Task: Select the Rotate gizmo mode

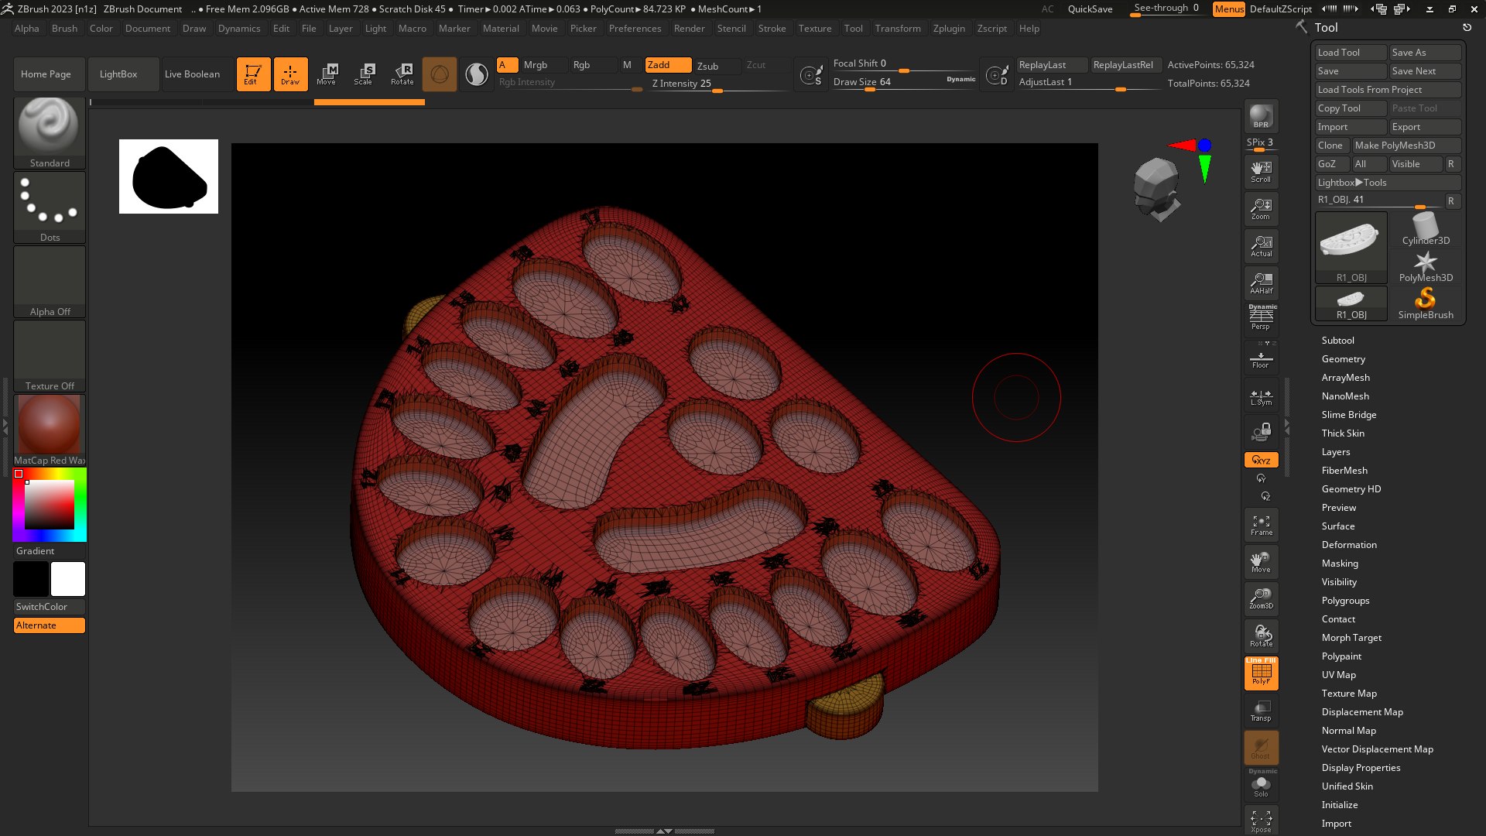Action: click(x=402, y=74)
